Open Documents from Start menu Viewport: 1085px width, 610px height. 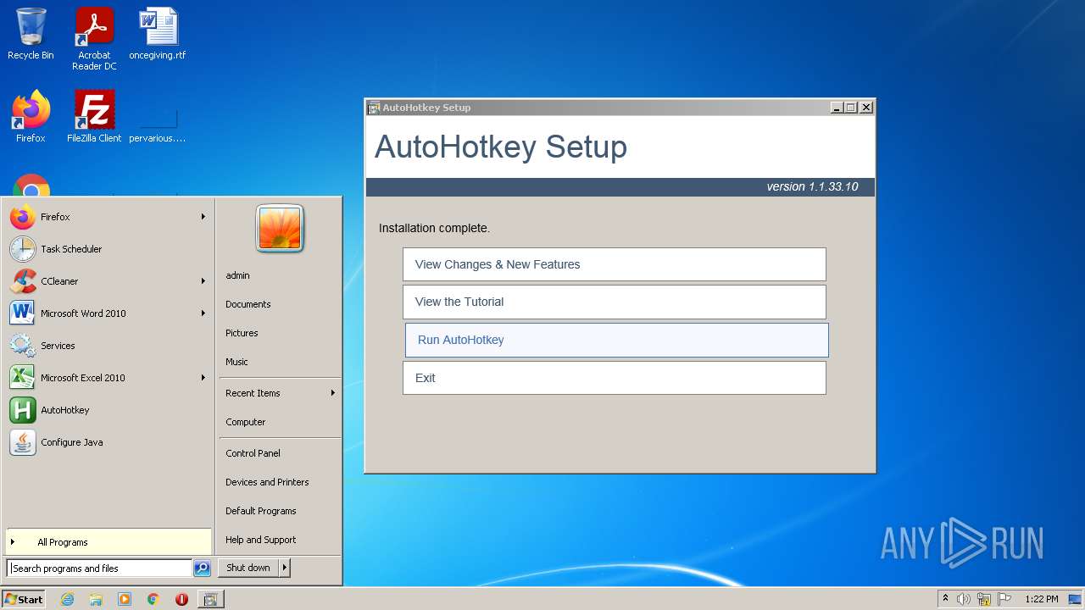(x=248, y=304)
